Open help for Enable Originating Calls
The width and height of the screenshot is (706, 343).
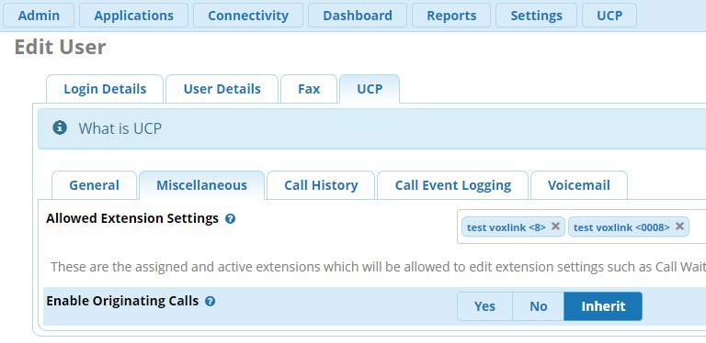[x=210, y=301]
